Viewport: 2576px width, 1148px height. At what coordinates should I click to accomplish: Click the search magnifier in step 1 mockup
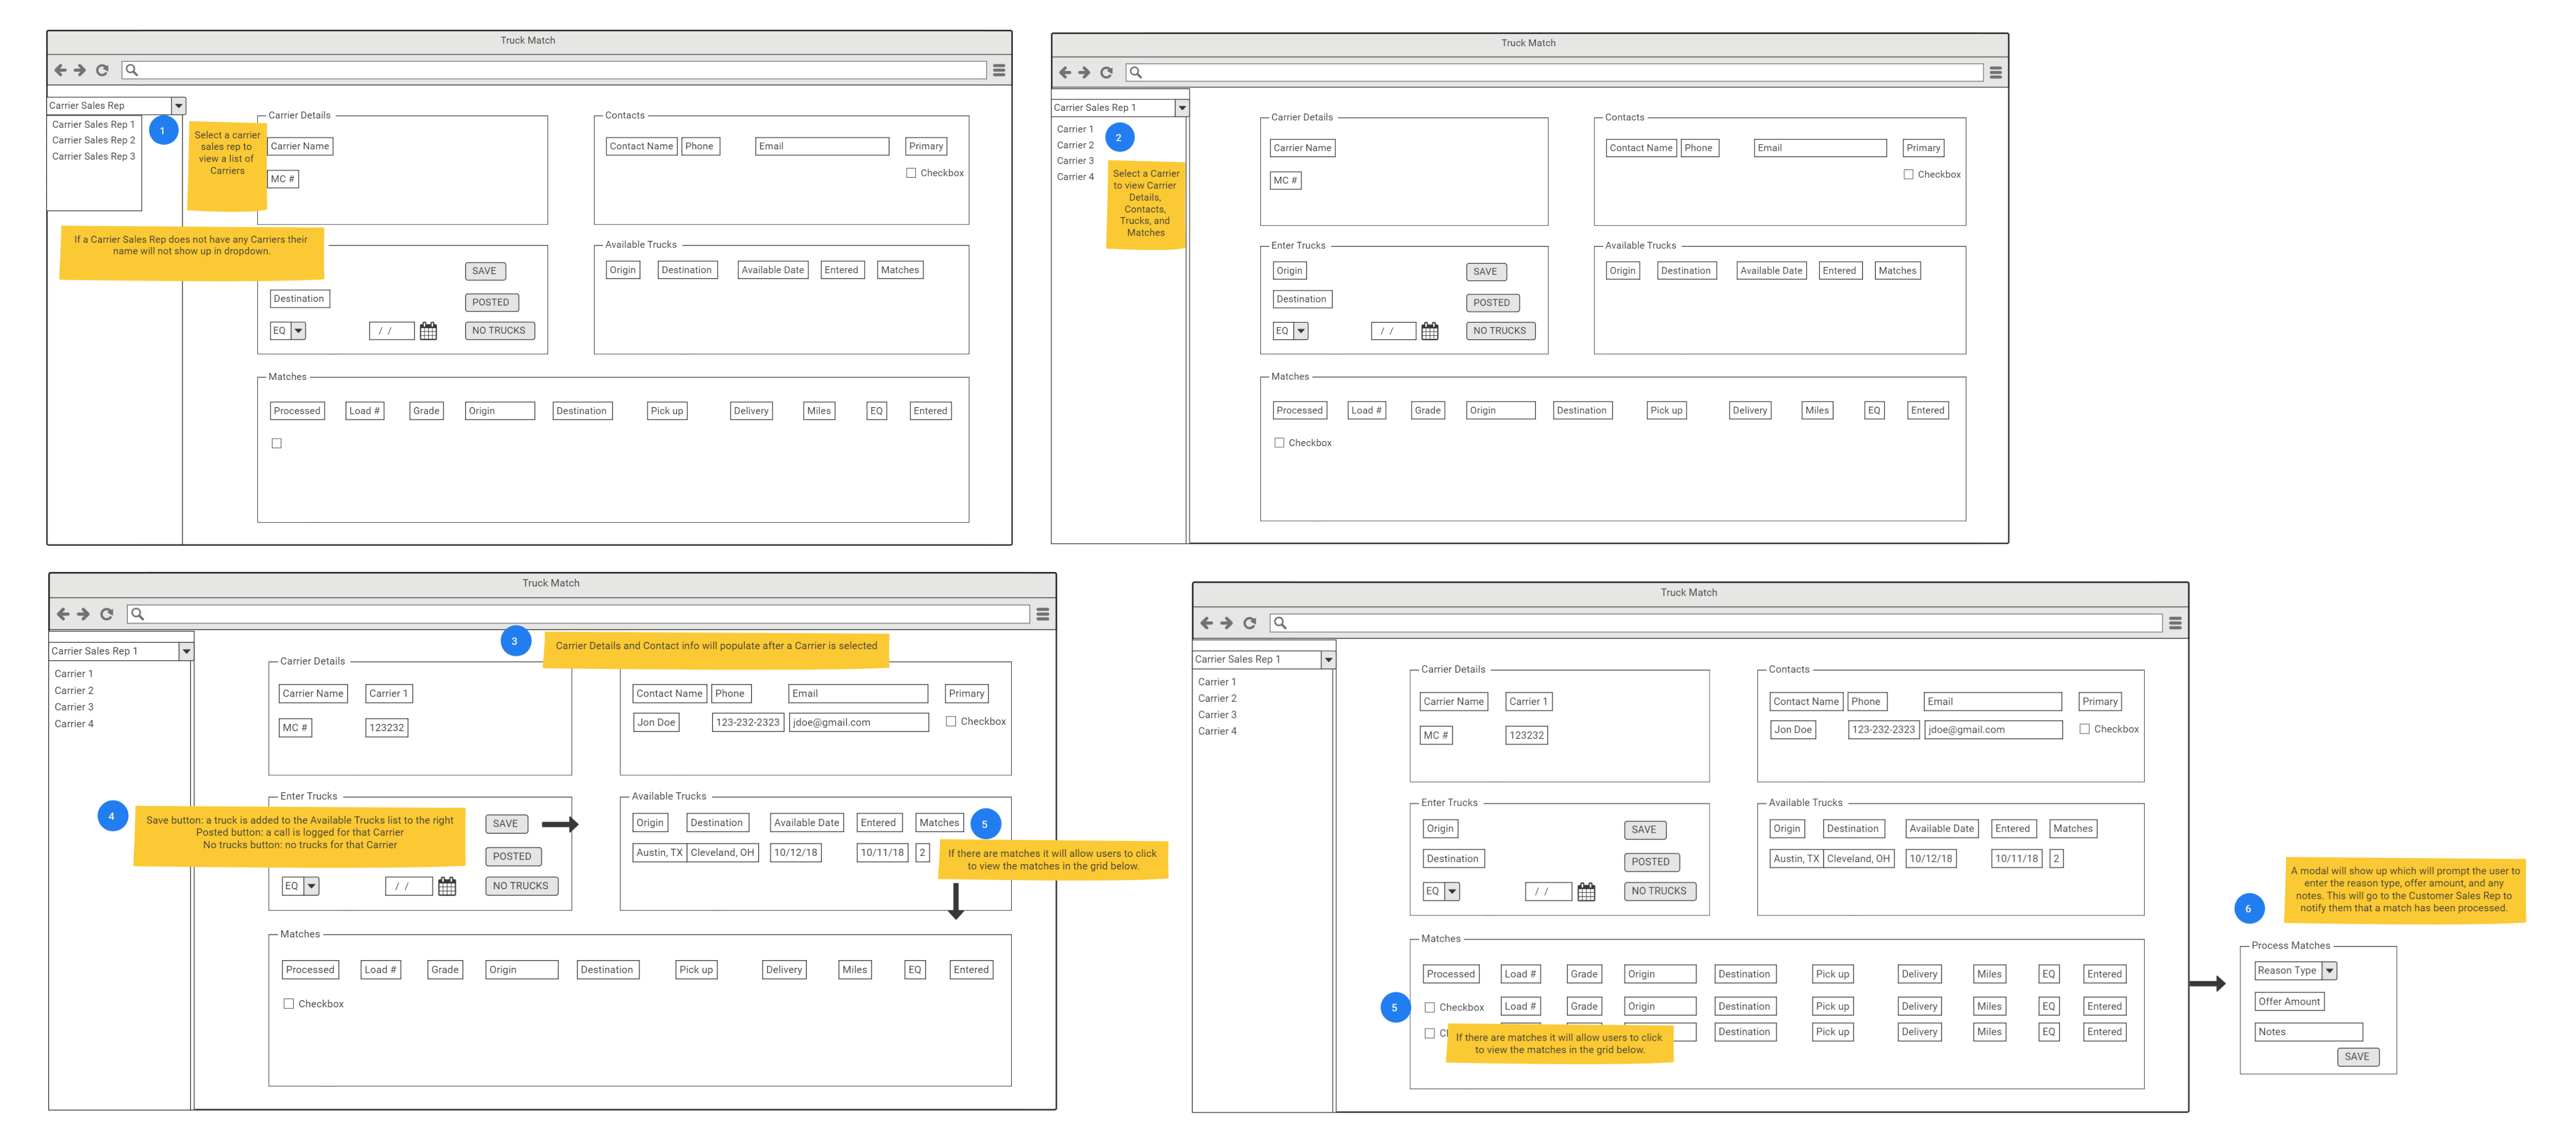click(131, 70)
